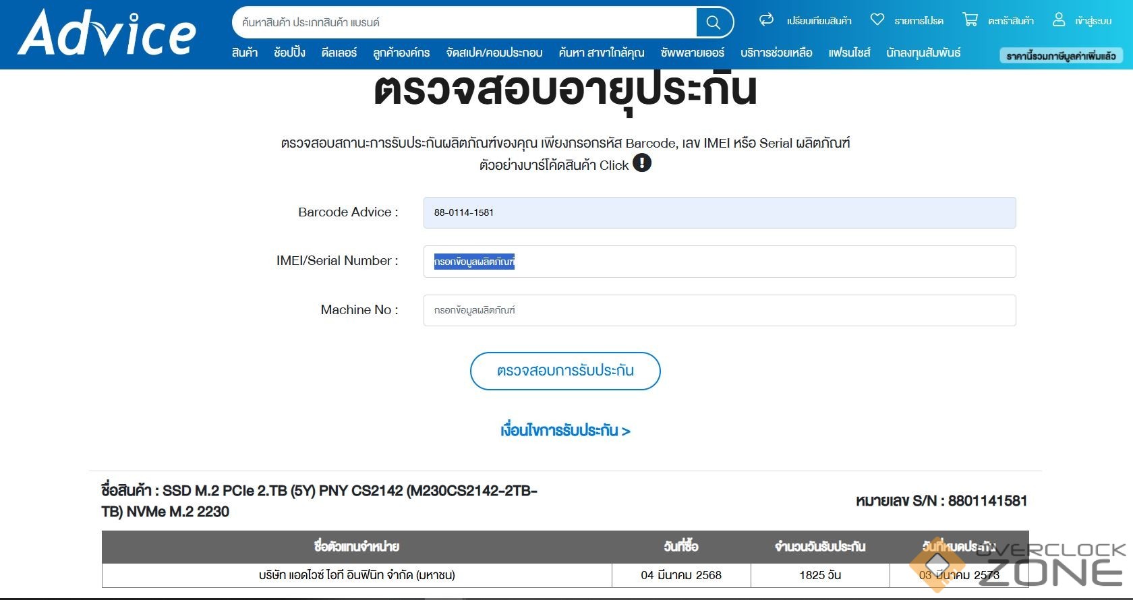Click the user login icon

1059,20
